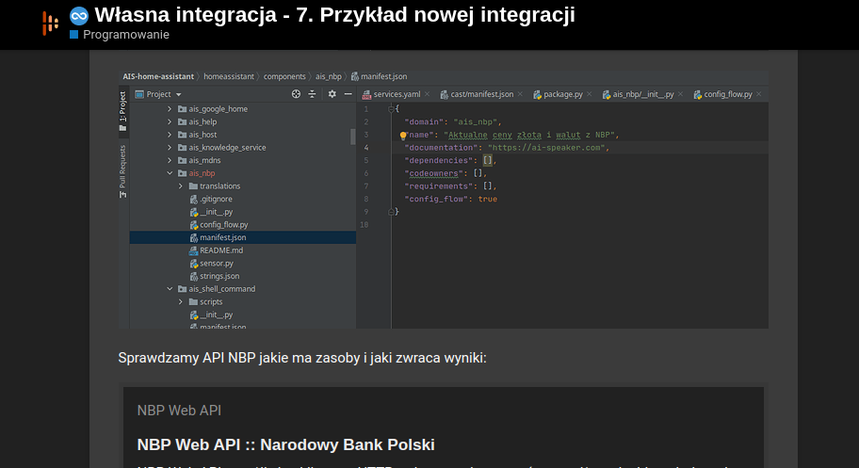
Task: Click fold end marker at line 9
Action: 391,212
